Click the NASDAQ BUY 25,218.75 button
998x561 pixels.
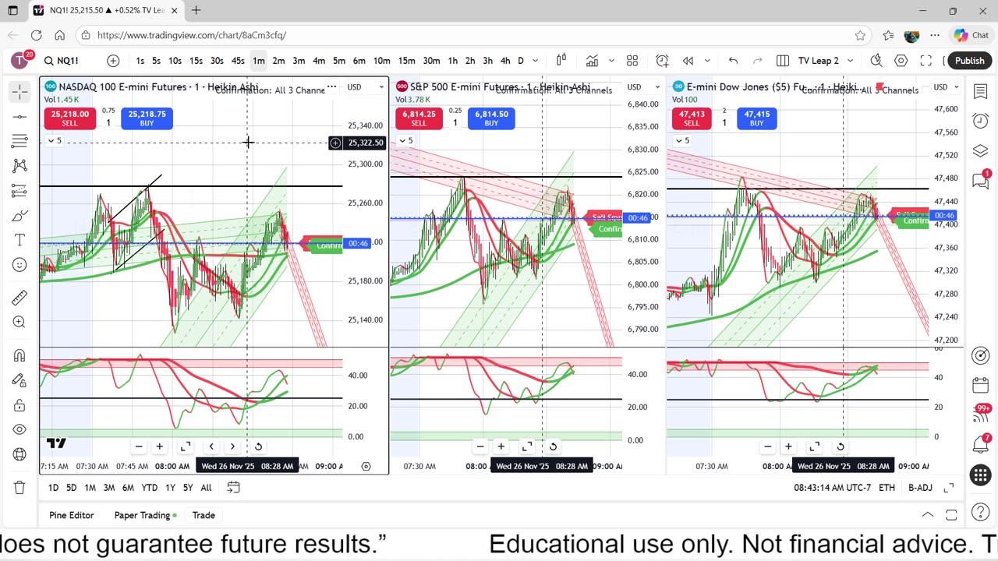pos(147,118)
